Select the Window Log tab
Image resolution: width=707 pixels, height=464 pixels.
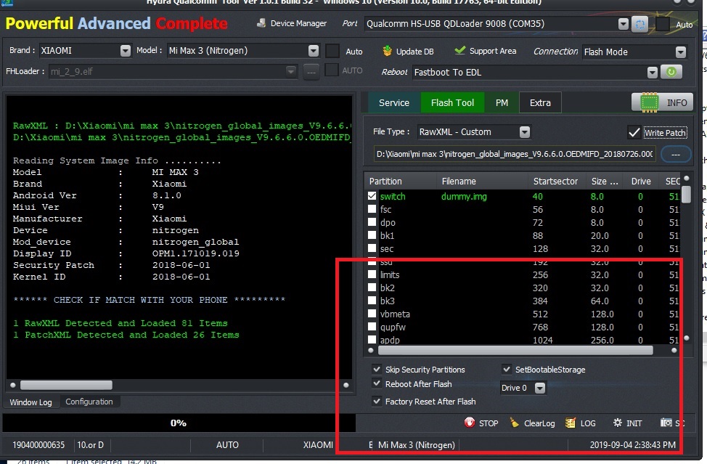pyautogui.click(x=30, y=402)
